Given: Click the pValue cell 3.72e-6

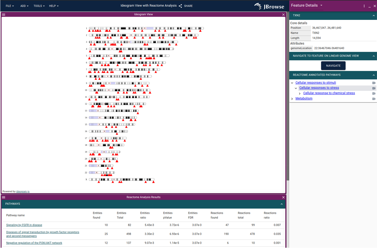Looking at the screenshot, I should tap(174, 225).
